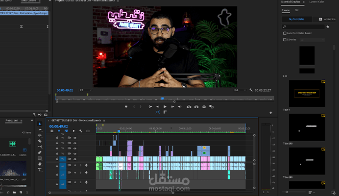Select the Hand tool
The image size is (339, 196).
point(40,164)
